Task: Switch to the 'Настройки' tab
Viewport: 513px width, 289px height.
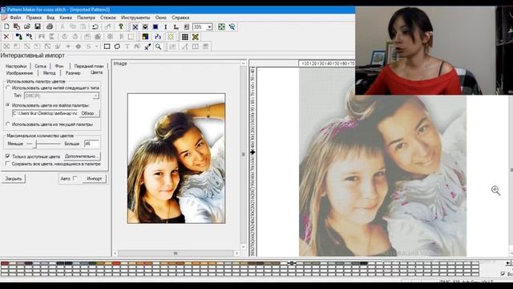Action: (16, 66)
